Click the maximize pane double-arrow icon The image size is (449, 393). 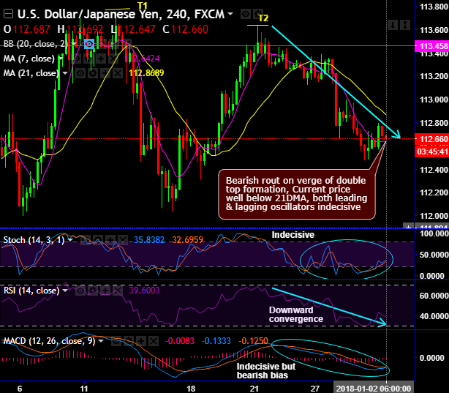point(405,25)
